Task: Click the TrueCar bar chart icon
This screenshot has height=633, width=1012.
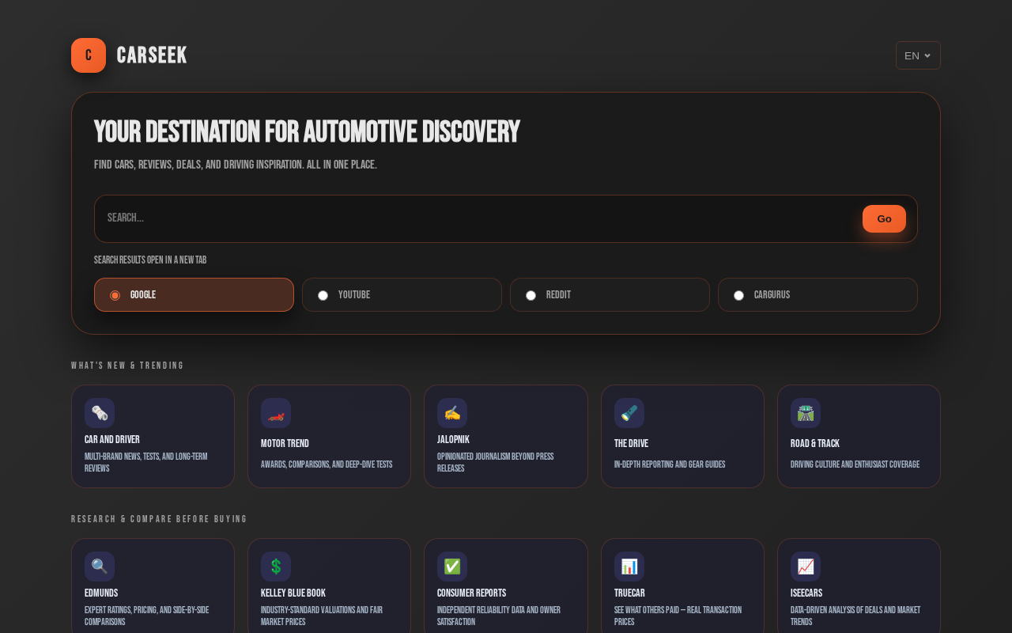Action: coord(629,567)
